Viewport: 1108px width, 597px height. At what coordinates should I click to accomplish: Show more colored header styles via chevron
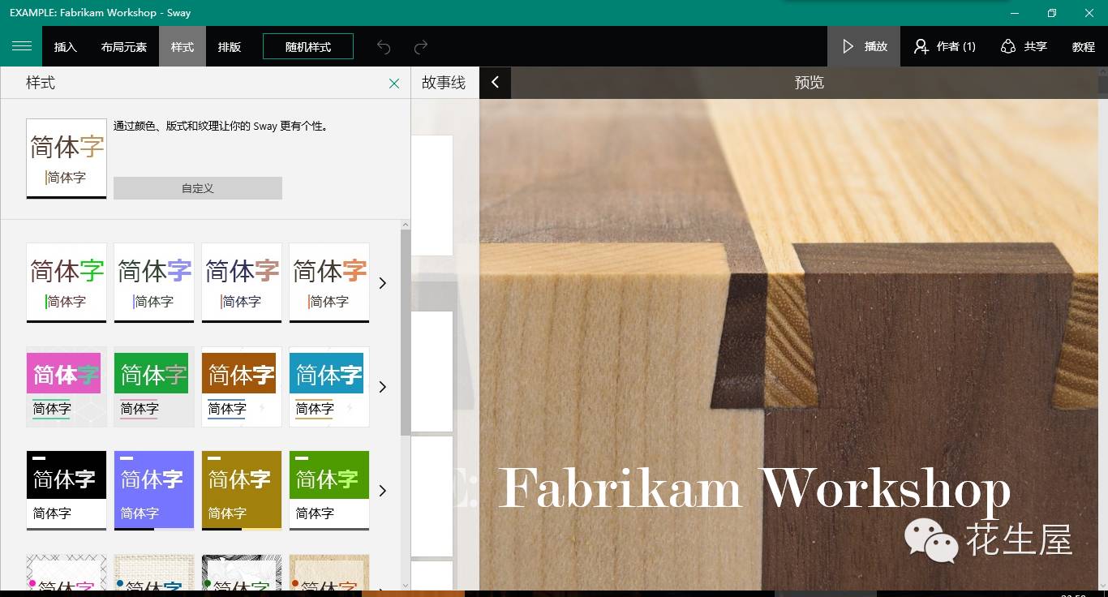click(x=383, y=387)
